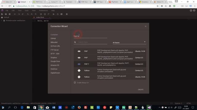Click the Name input field

click(x=90, y=36)
